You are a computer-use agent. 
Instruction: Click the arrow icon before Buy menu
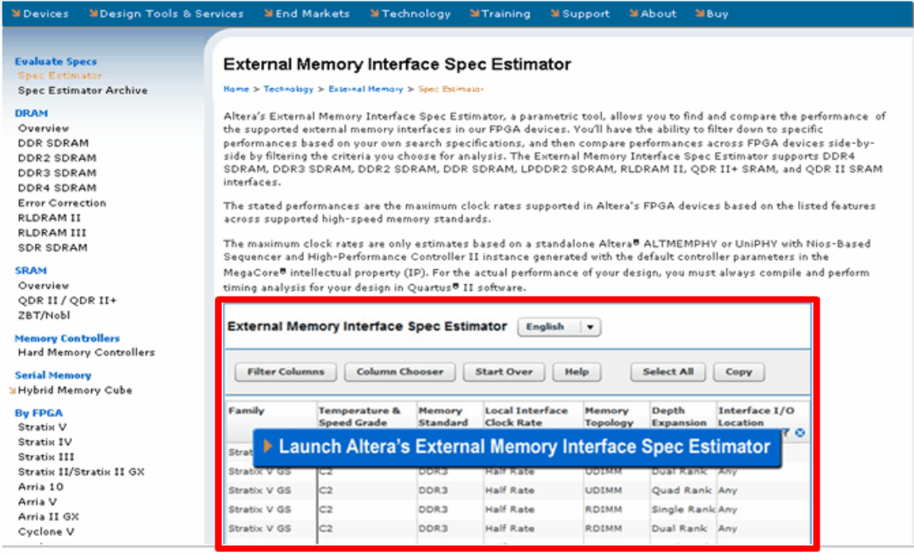pyautogui.click(x=700, y=14)
